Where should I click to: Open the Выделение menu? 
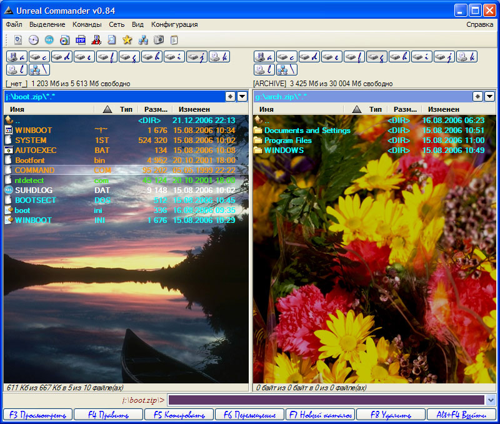pyautogui.click(x=47, y=24)
